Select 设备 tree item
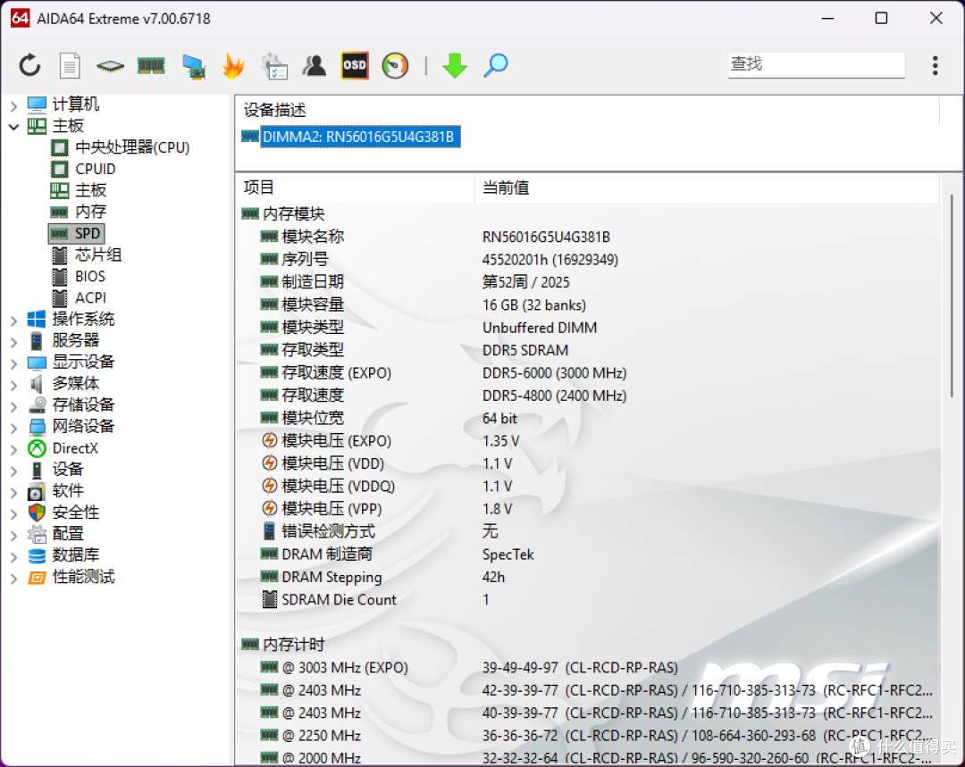The image size is (965, 767). click(55, 470)
